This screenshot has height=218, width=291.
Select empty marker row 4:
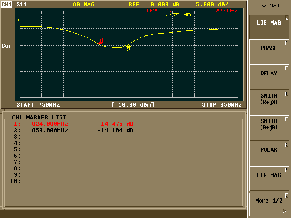17,143
